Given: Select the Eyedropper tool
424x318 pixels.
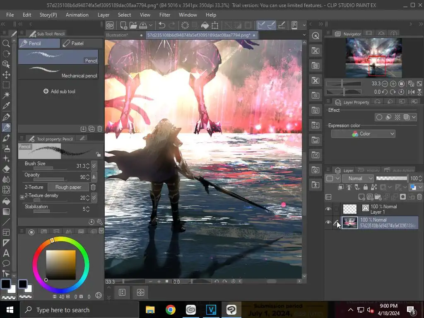Looking at the screenshot, I should tap(6, 106).
